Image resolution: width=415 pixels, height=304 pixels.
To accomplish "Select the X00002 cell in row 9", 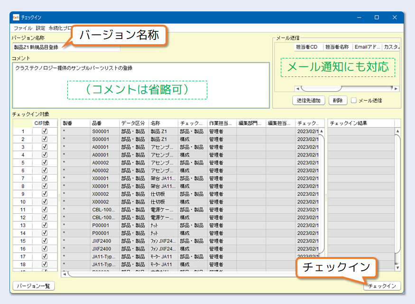I will click(104, 194).
